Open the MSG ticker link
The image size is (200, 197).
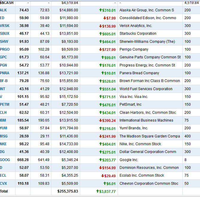(4, 136)
